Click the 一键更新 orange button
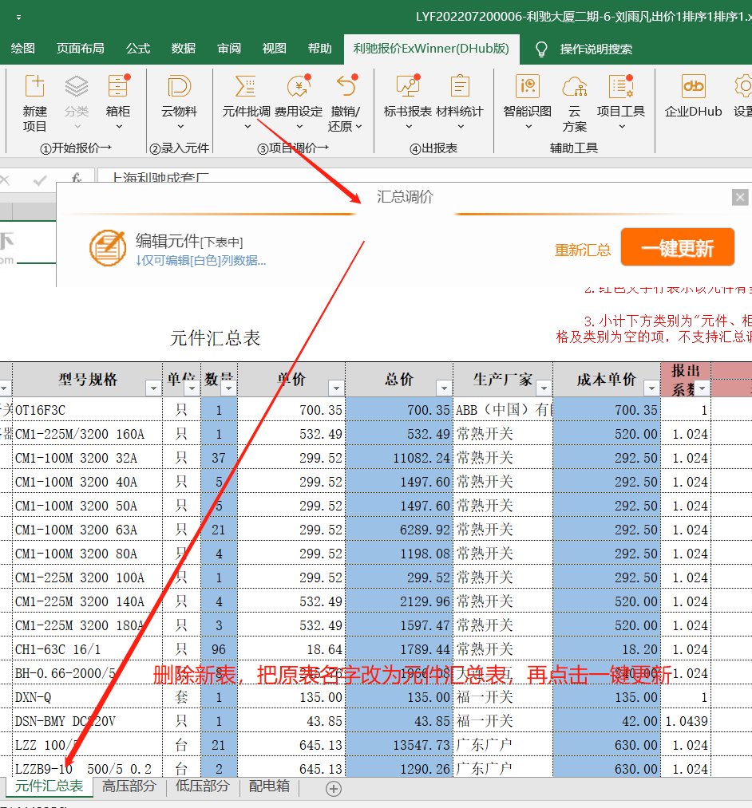The width and height of the screenshot is (752, 808). tap(677, 247)
